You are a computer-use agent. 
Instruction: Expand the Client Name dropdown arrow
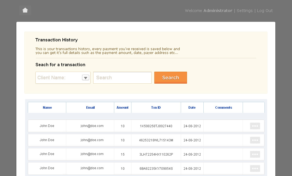click(86, 78)
